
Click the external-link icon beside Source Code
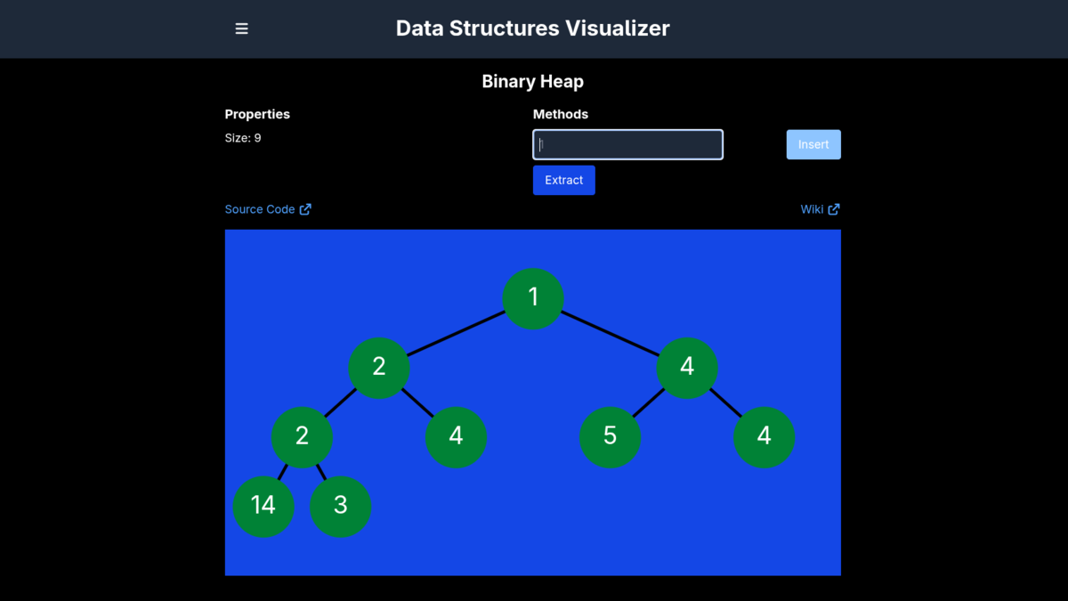coord(306,208)
